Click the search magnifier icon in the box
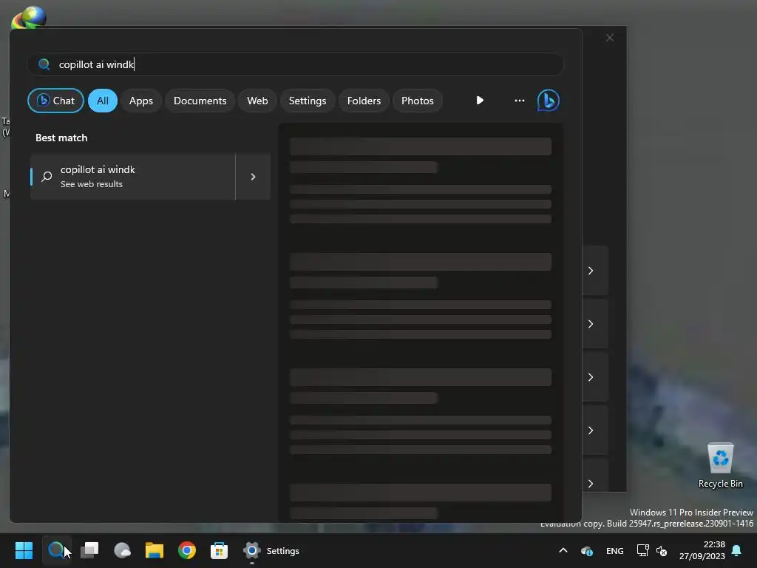The width and height of the screenshot is (757, 568). 44,64
